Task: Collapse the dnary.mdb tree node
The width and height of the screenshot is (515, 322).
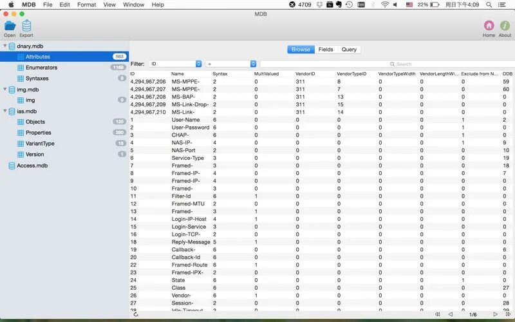Action: click(x=5, y=46)
